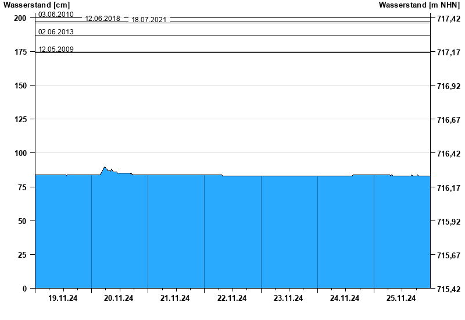Click the 22.11.24 date label
465x320 pixels.
(231, 298)
